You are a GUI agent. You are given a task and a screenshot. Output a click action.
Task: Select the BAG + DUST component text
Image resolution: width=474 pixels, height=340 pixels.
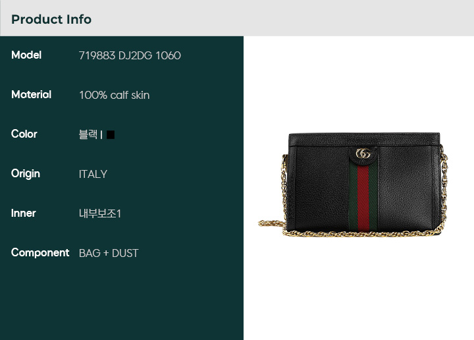pyautogui.click(x=109, y=253)
